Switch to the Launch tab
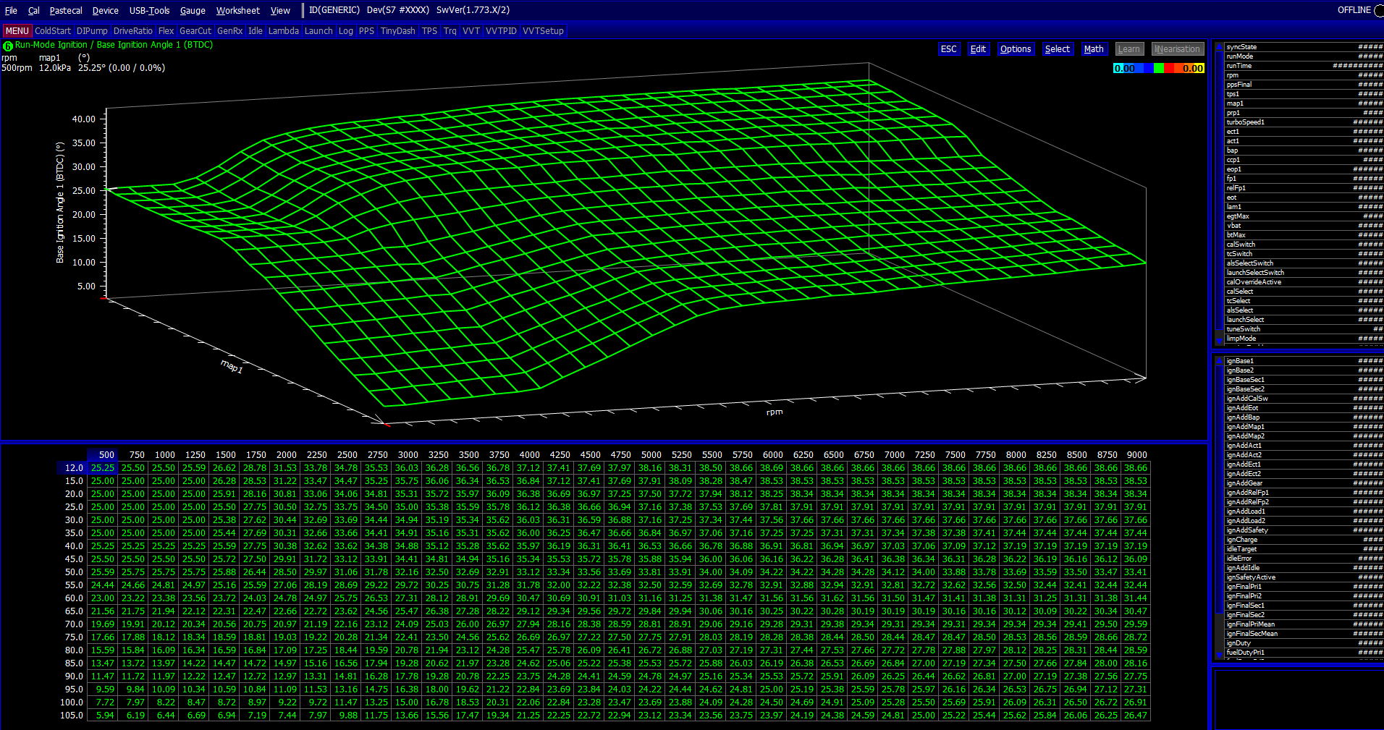The image size is (1384, 730). [318, 31]
